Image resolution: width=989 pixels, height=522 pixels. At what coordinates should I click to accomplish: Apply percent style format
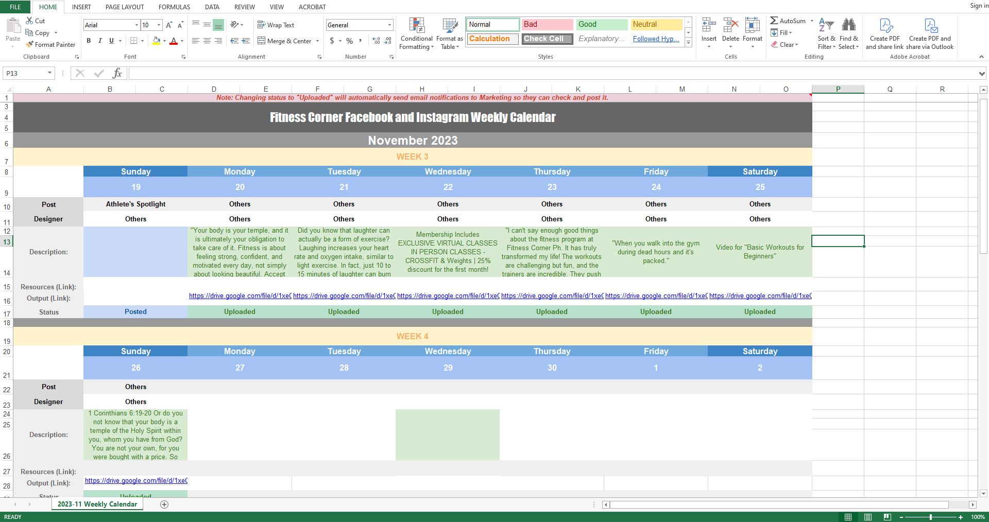tap(350, 41)
